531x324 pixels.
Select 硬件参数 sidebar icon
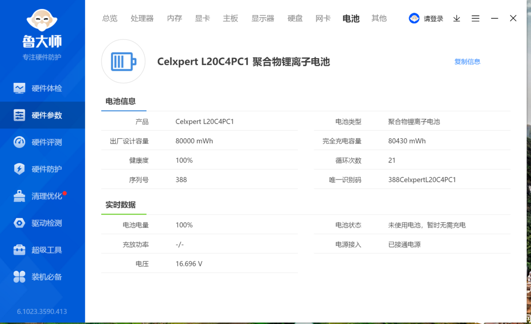19,115
